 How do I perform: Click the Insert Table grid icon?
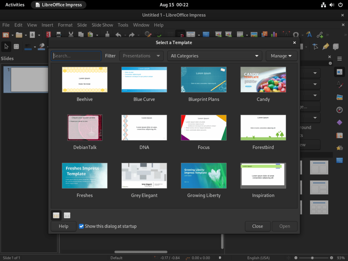[240, 35]
